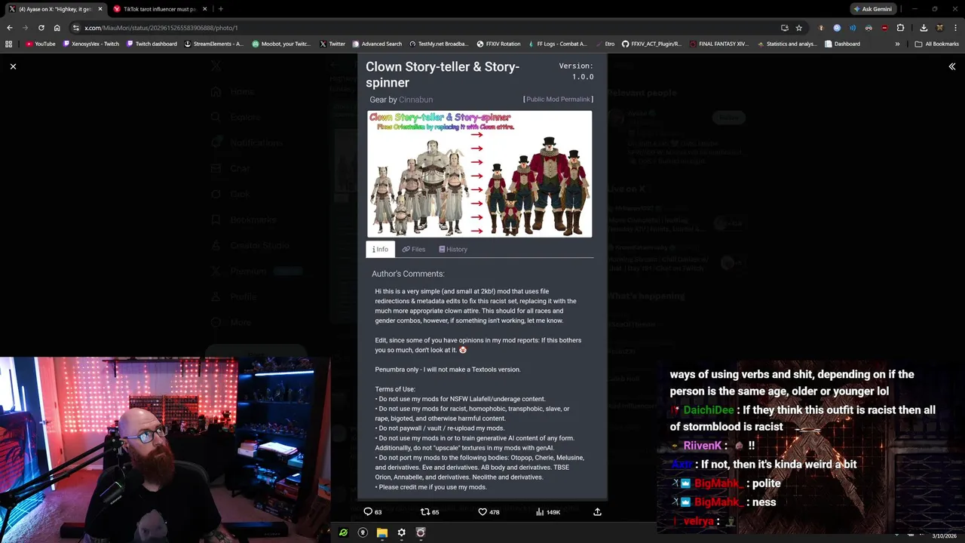Open the Moobot bookmark
Image resolution: width=965 pixels, height=543 pixels.
point(281,44)
